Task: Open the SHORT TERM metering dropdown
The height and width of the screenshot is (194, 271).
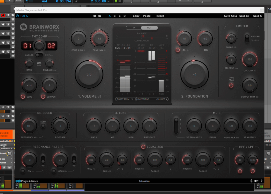Action: point(125,99)
